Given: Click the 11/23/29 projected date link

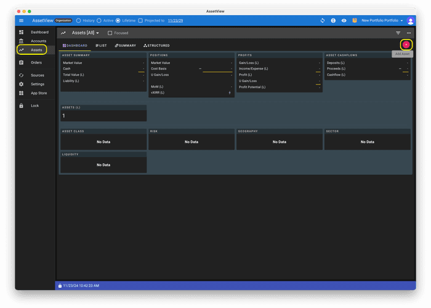Looking at the screenshot, I should click(x=177, y=20).
